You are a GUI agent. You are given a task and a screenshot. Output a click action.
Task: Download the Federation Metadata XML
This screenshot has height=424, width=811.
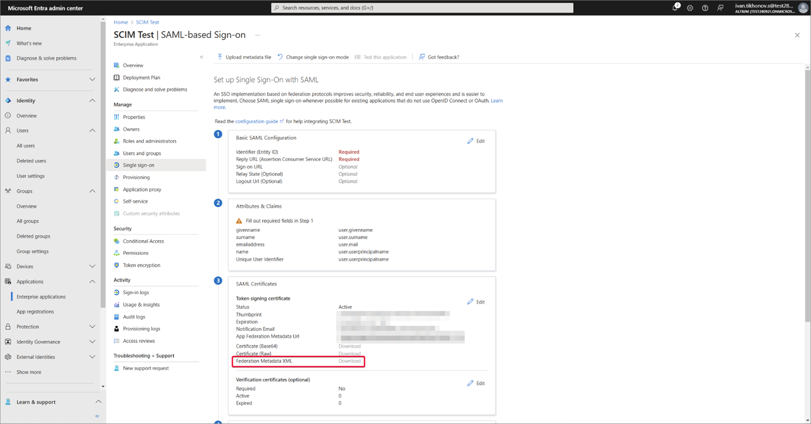(x=350, y=361)
